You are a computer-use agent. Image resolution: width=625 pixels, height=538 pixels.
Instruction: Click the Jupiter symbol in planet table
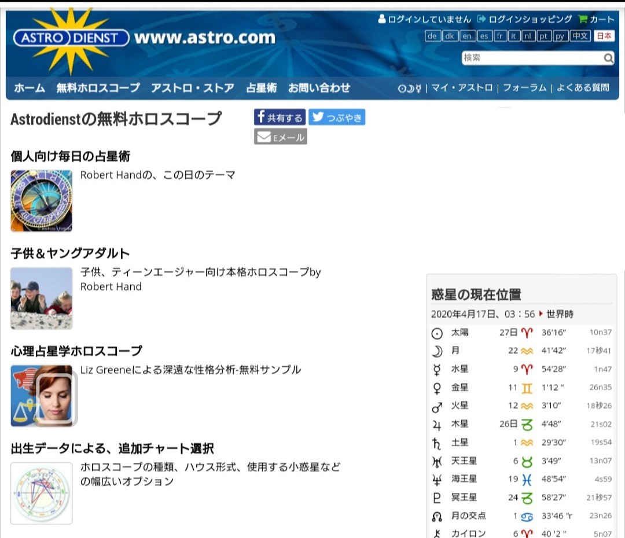point(437,425)
